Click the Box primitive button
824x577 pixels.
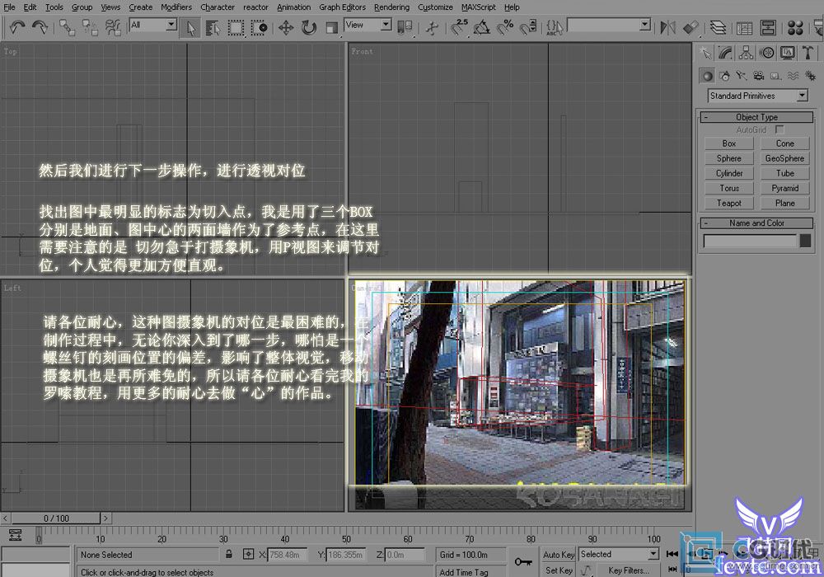click(729, 143)
